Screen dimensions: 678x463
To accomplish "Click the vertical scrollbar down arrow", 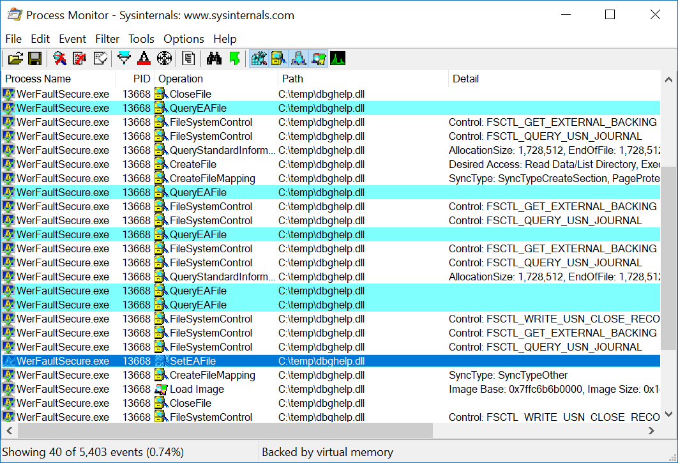I will [668, 414].
